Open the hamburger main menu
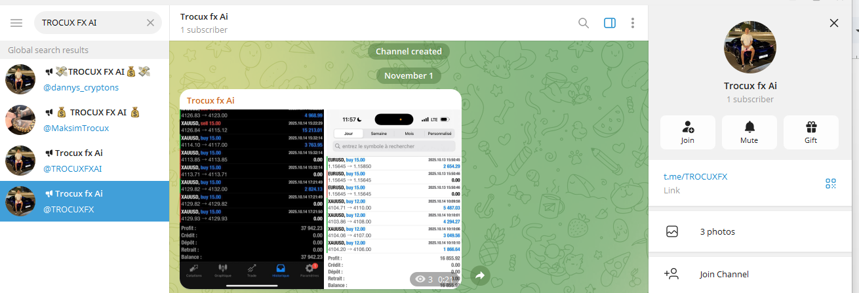Screen dimensions: 859x293 (16, 23)
